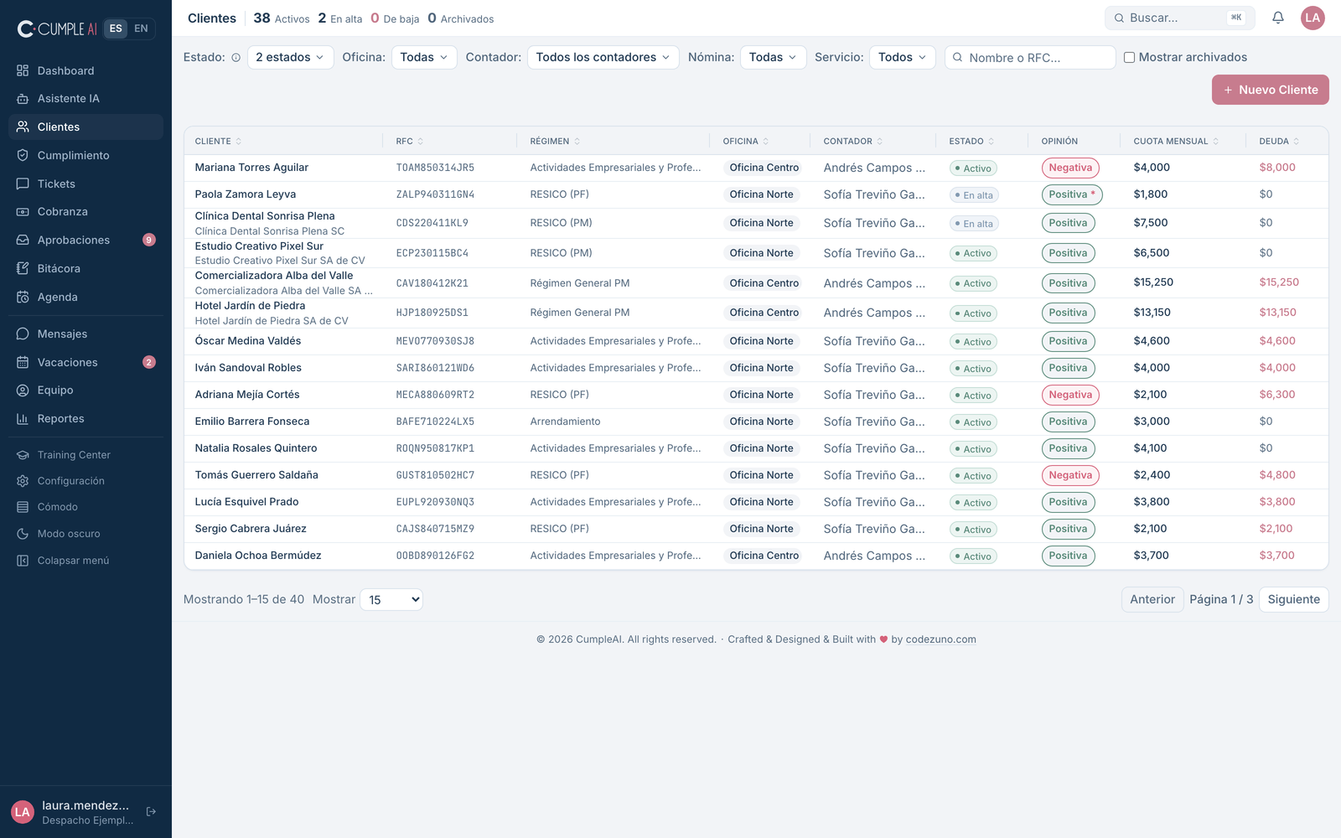Open Reportes chart item
Screen dimensions: 1341x838
tap(85, 418)
